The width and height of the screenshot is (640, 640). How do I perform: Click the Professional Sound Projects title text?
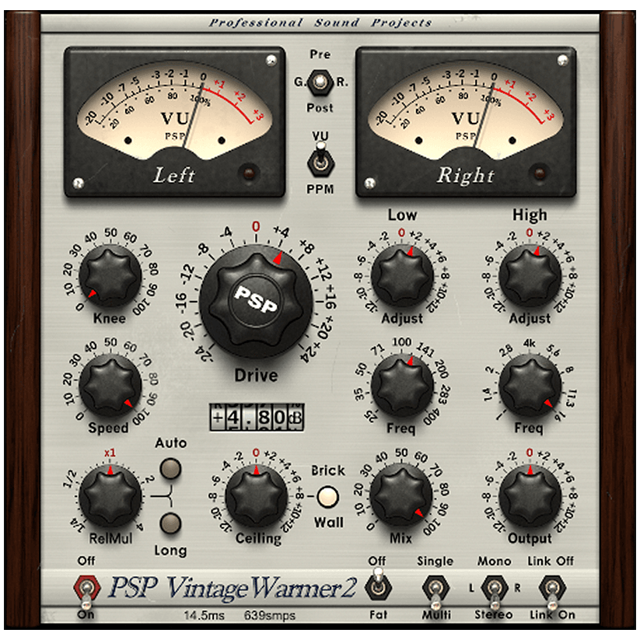click(x=320, y=23)
